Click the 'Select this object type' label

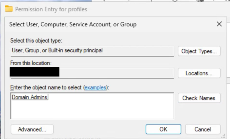click(x=36, y=41)
